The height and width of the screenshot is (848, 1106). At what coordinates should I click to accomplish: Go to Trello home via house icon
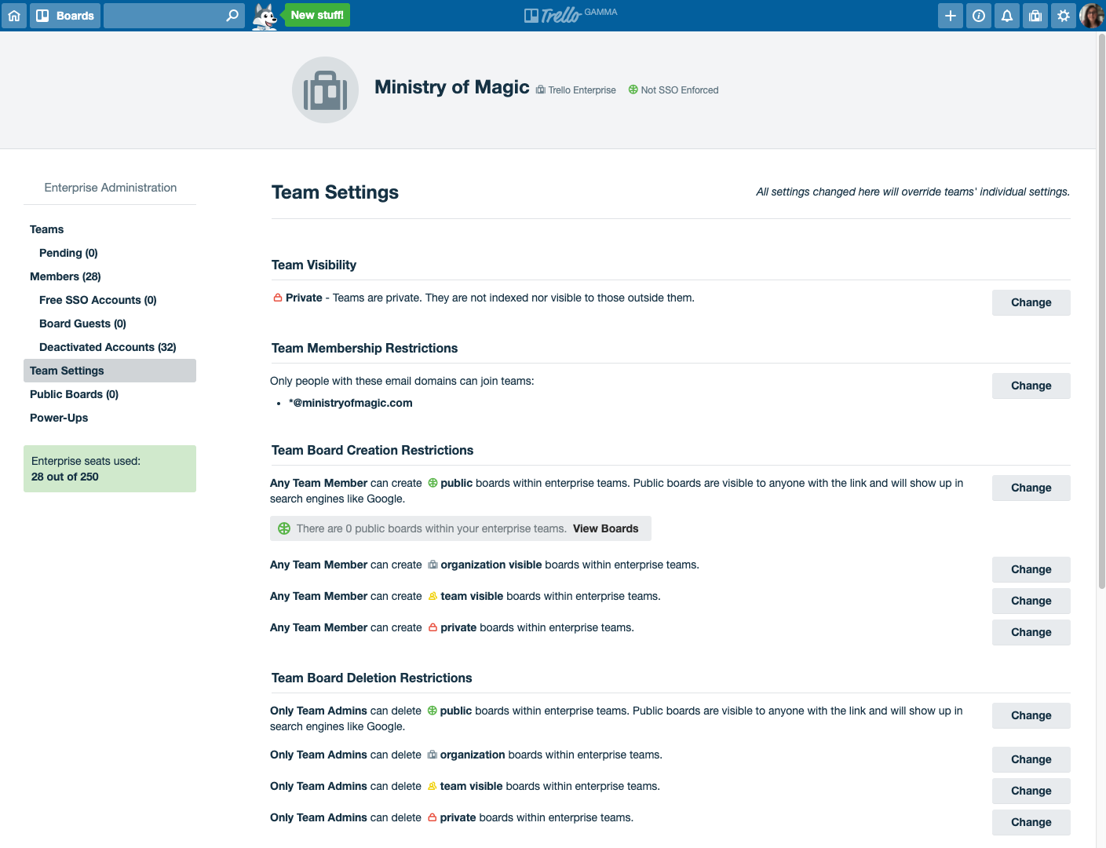(14, 16)
